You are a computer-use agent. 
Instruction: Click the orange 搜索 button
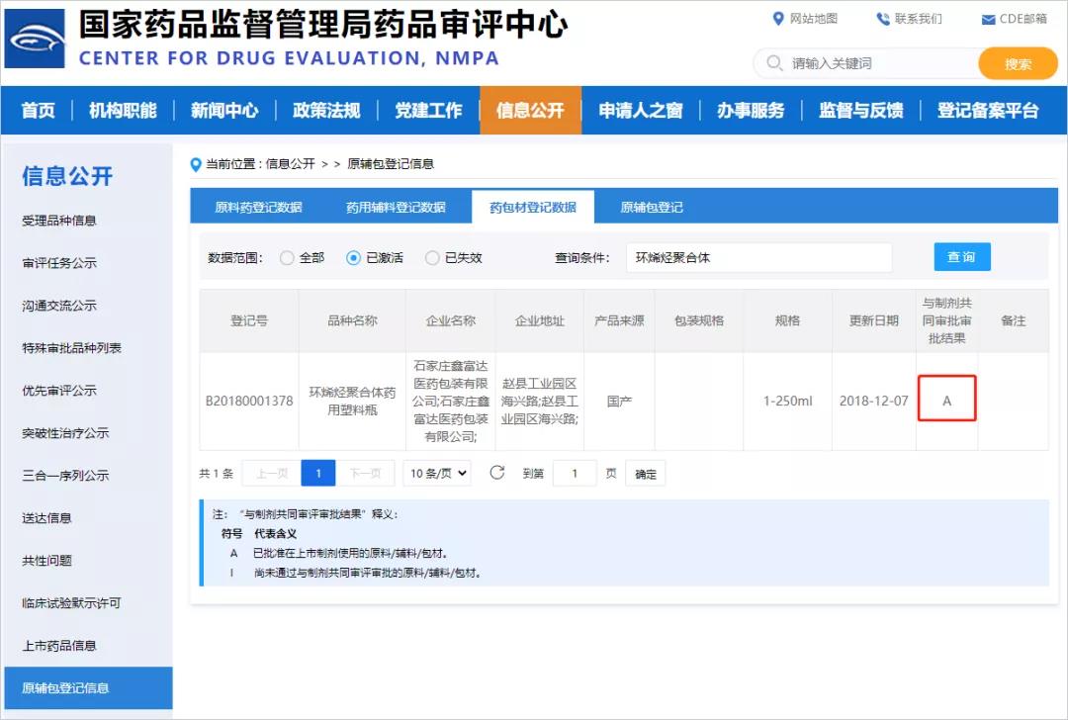1018,64
